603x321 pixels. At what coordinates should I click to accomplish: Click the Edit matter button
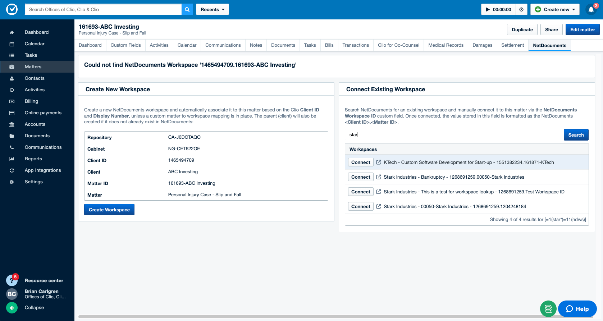583,29
